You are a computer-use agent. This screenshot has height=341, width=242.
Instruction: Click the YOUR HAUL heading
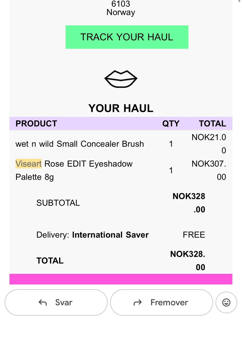click(x=121, y=108)
